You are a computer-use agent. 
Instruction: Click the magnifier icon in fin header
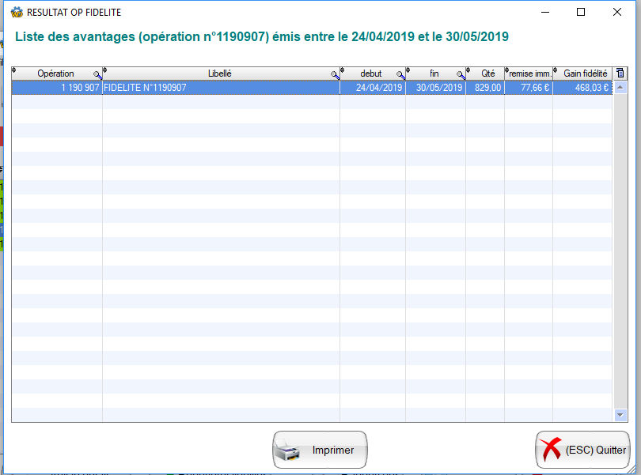(x=461, y=75)
